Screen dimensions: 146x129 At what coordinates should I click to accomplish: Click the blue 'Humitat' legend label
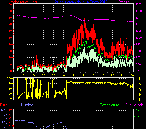(x=27, y=105)
